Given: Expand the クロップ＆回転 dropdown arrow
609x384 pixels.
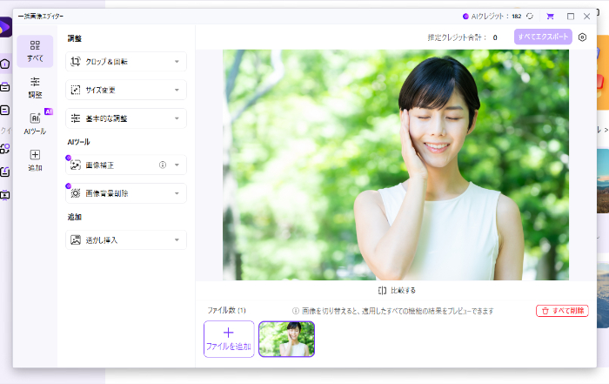Looking at the screenshot, I should [x=177, y=62].
